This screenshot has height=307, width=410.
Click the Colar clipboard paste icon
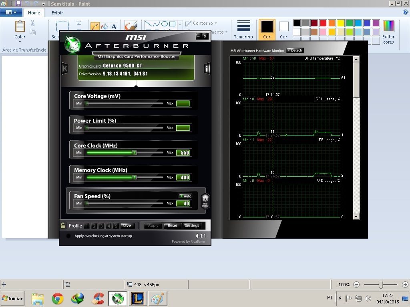(x=20, y=26)
